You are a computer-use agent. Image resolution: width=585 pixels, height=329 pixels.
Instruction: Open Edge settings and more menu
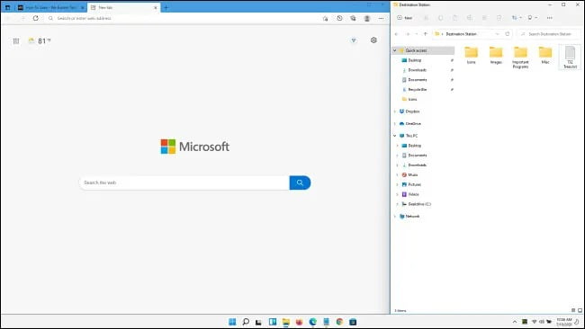point(381,18)
